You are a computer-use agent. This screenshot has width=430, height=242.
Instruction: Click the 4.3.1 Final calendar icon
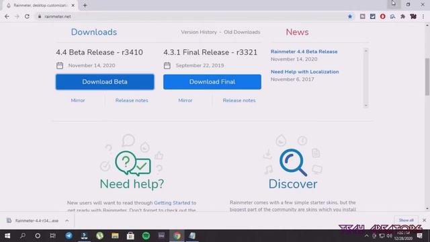coord(167,66)
